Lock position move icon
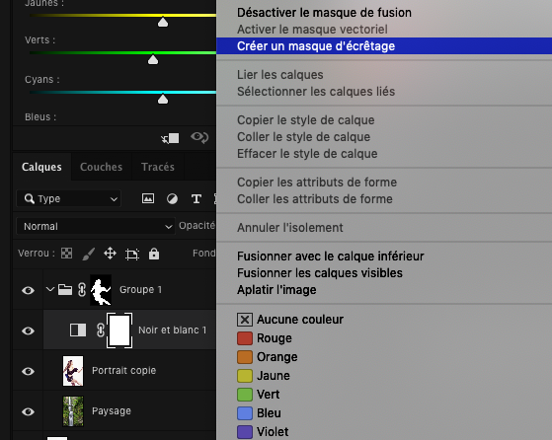Image resolution: width=552 pixels, height=440 pixels. tap(111, 254)
